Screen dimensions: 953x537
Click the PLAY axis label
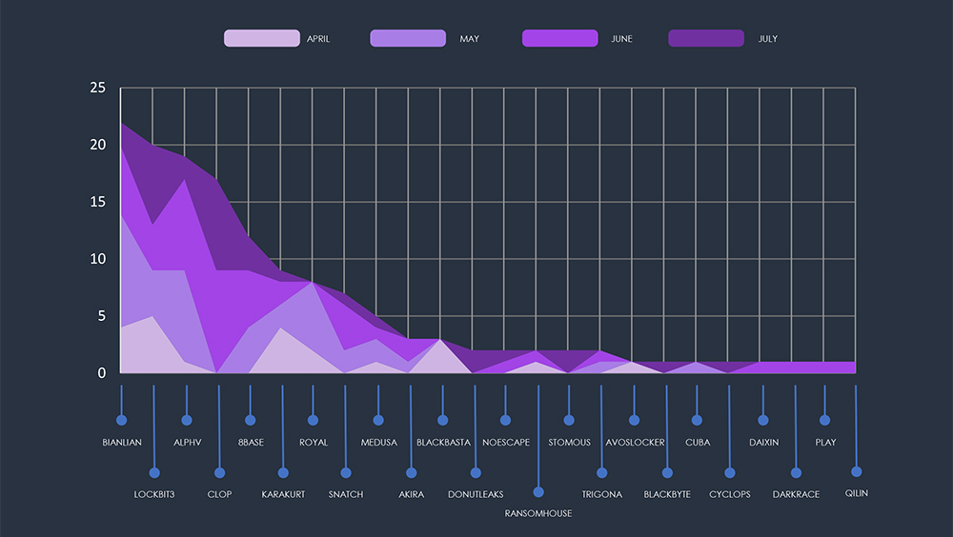point(824,442)
